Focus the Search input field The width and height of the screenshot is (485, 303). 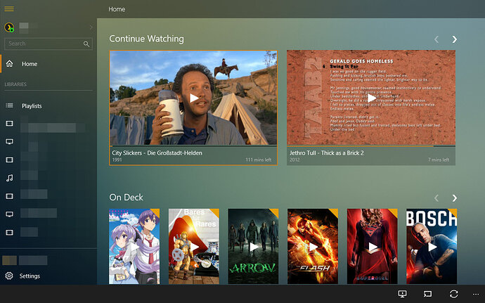(x=48, y=44)
